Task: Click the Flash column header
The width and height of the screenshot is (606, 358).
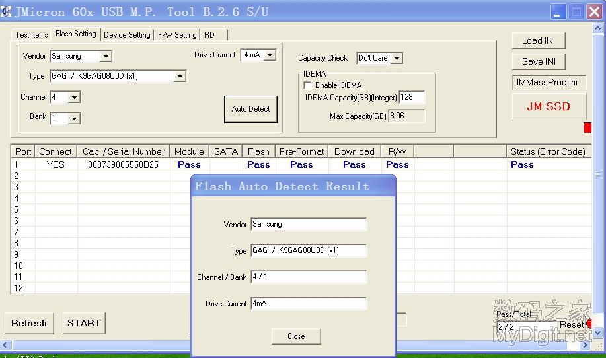Action: point(259,151)
